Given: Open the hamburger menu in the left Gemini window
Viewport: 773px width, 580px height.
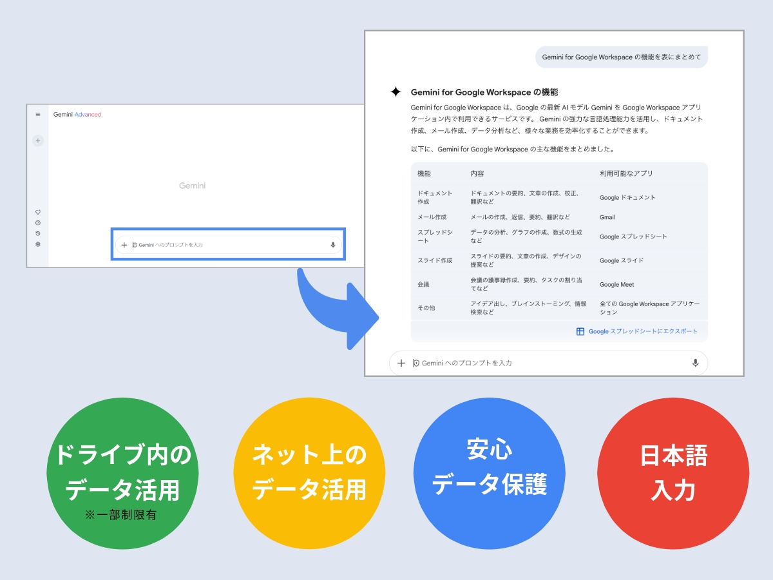Looking at the screenshot, I should pos(38,115).
